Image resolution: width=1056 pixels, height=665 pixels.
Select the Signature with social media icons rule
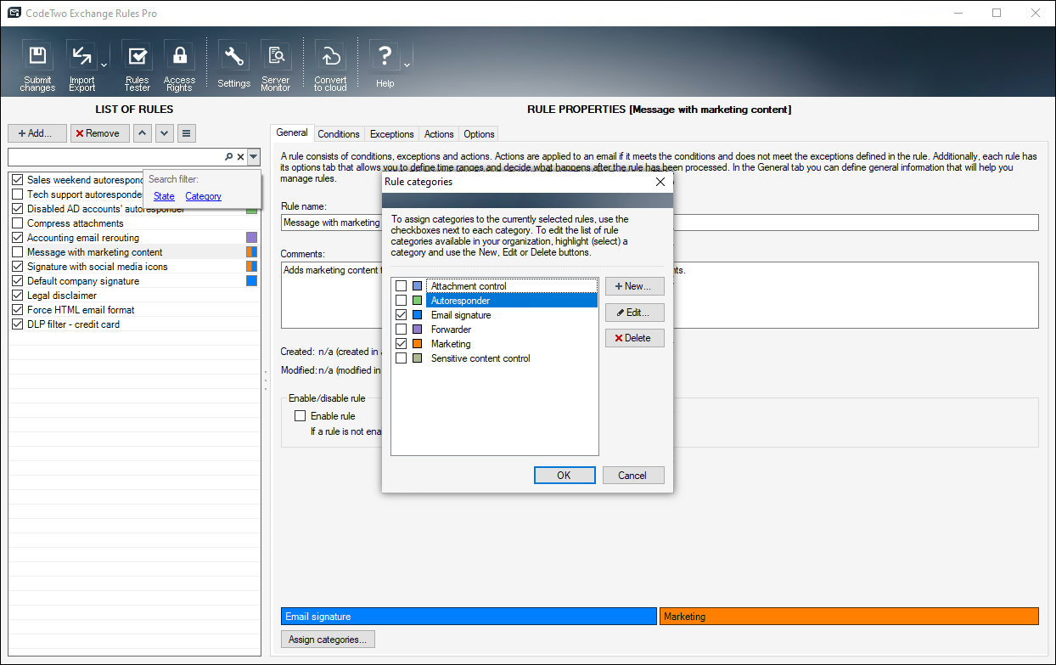(x=98, y=267)
